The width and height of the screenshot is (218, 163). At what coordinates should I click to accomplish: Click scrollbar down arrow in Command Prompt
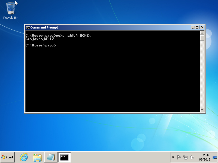[x=202, y=110]
